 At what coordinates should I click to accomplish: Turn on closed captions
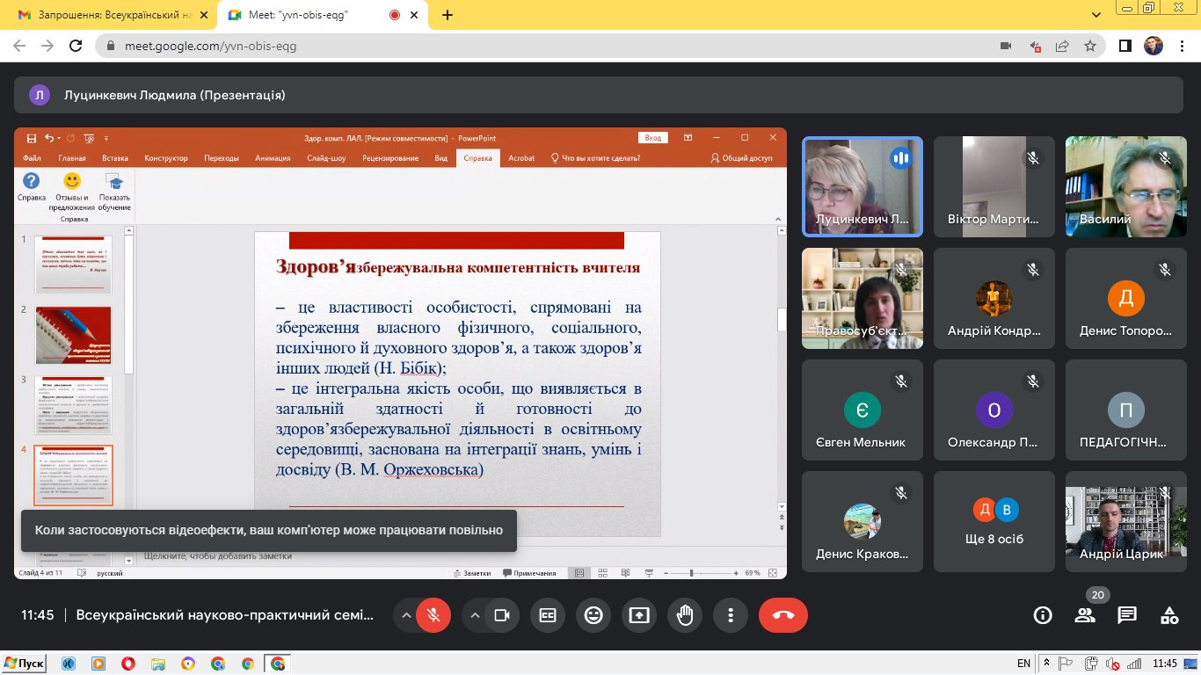pos(548,615)
